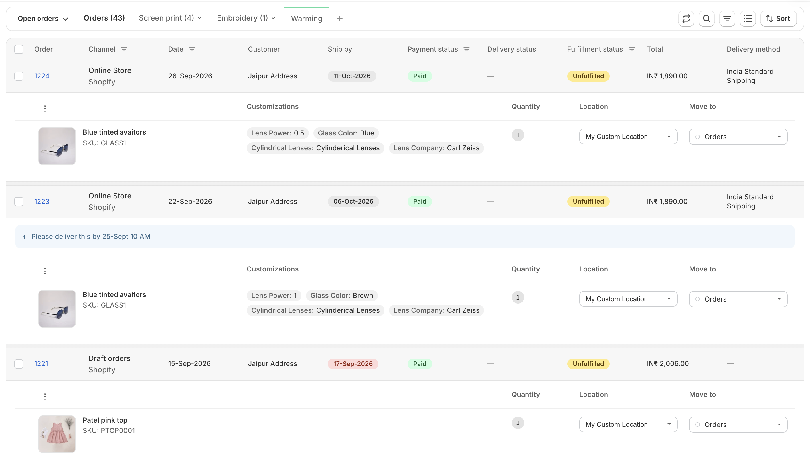Image resolution: width=810 pixels, height=455 pixels.
Task: Open Location dropdown for order 1223 item
Action: (628, 299)
